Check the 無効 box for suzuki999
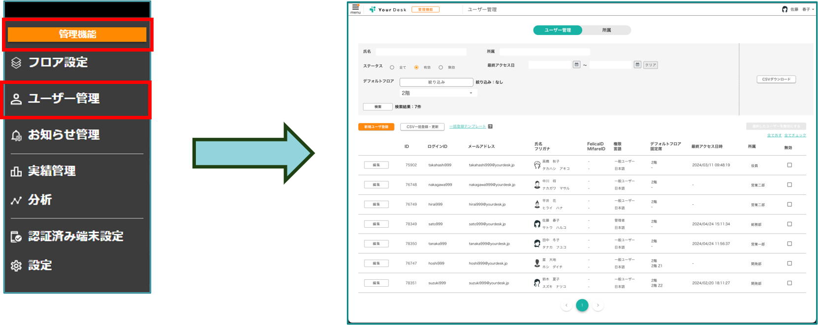 coord(789,283)
